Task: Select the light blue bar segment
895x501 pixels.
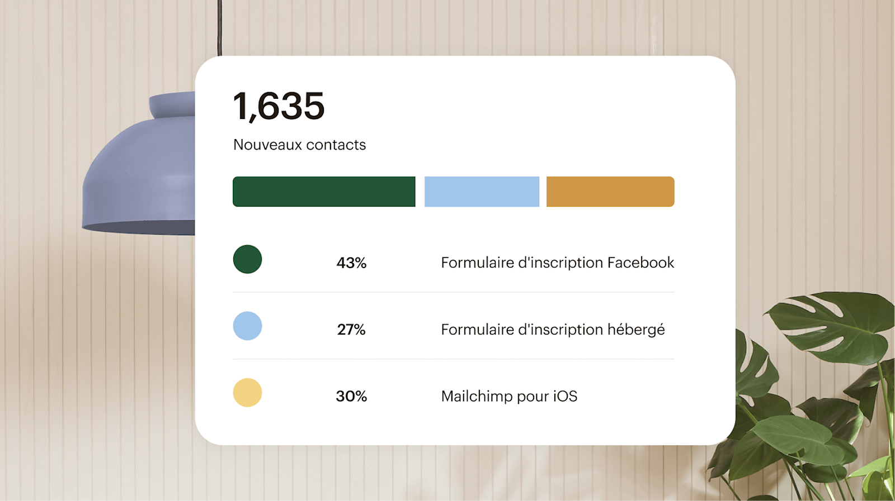Action: [x=482, y=192]
